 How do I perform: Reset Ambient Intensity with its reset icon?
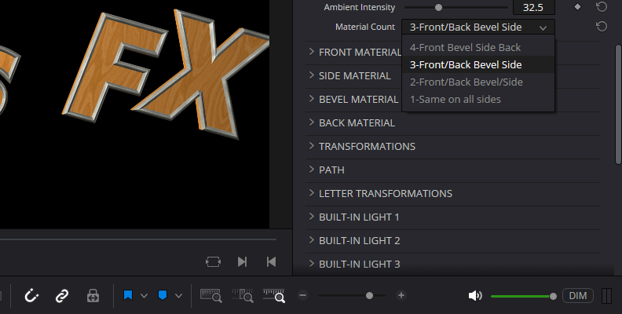coord(601,7)
